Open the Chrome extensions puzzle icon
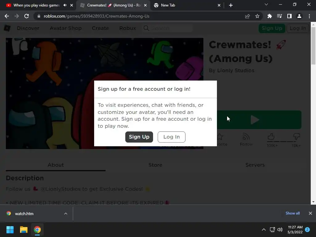Viewport: 316px width, 237px height. tap(270, 16)
